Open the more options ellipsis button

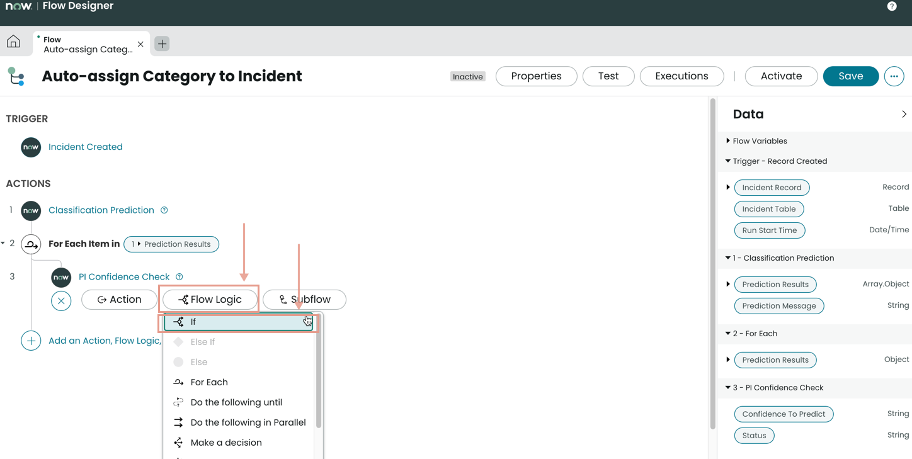point(894,76)
